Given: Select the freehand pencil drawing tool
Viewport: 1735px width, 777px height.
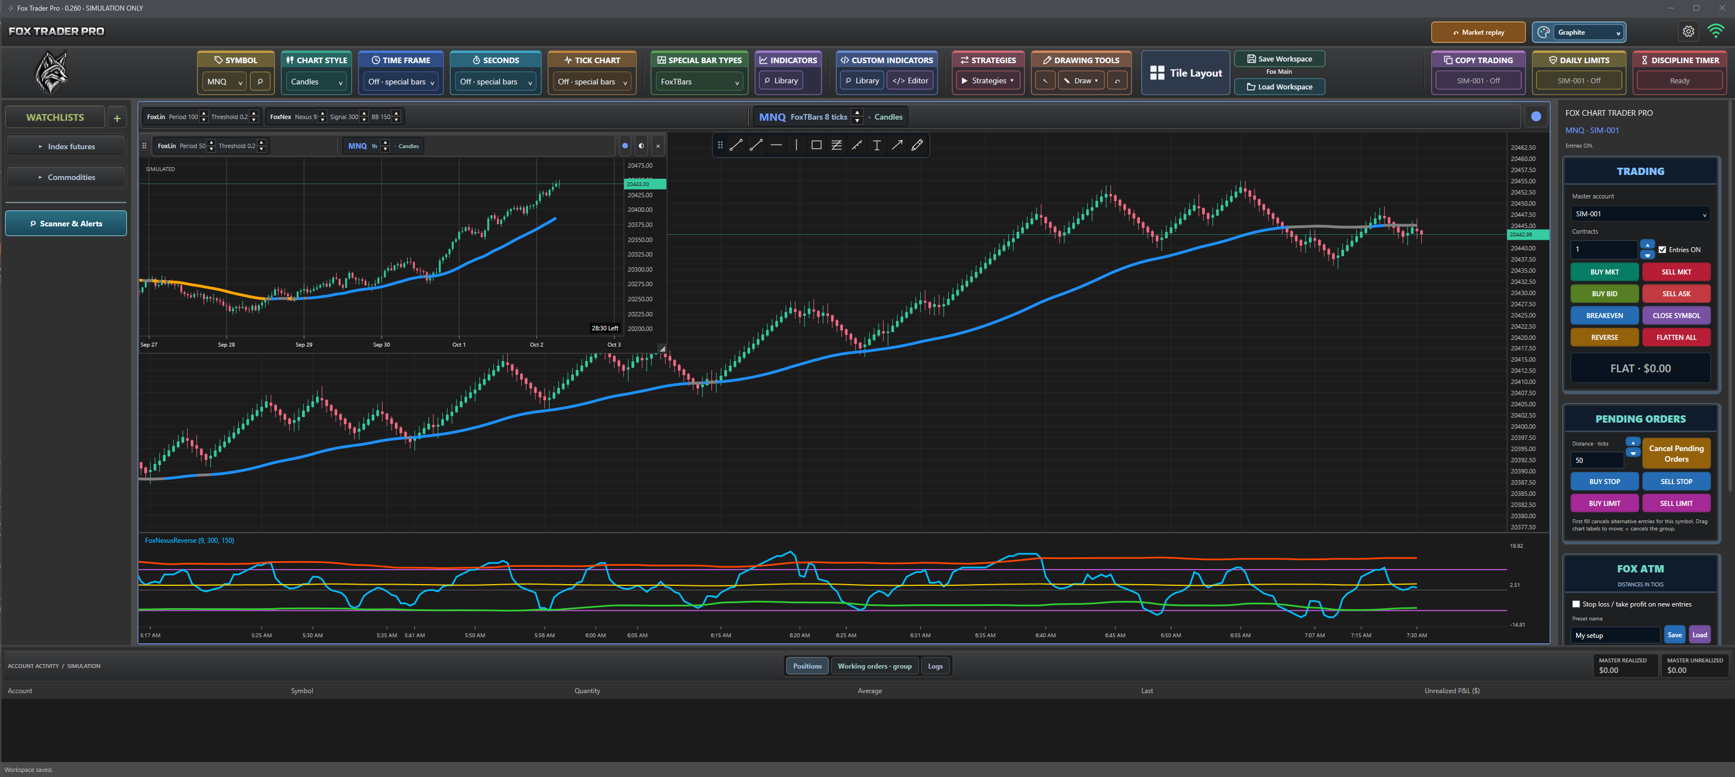Looking at the screenshot, I should point(917,145).
